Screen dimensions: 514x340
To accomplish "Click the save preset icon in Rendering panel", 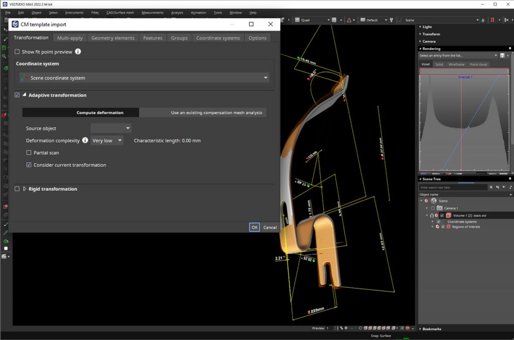I will [502, 56].
